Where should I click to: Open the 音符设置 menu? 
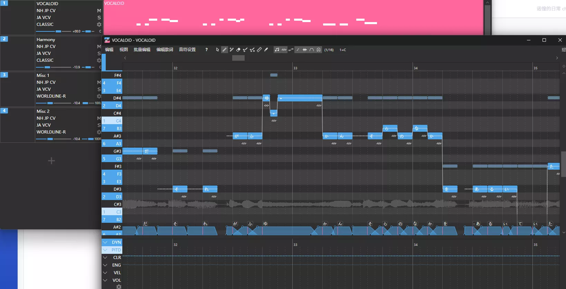click(x=187, y=50)
